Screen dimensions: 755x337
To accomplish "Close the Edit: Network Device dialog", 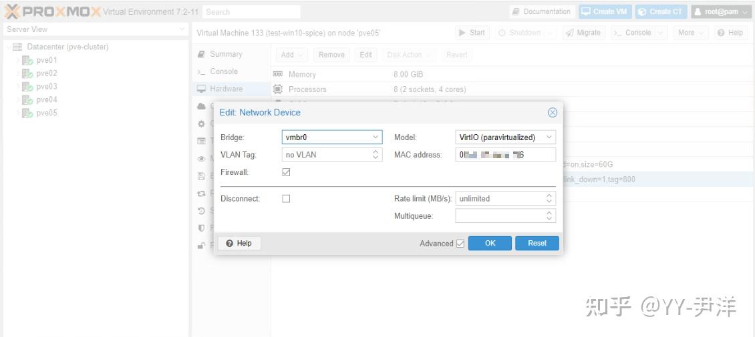I will point(553,113).
